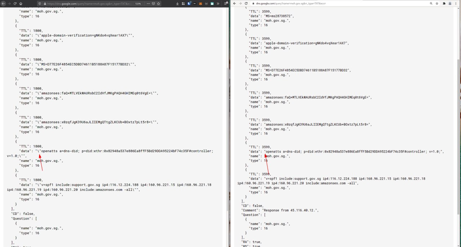This screenshot has height=247, width=461.
Task: Click the uBlock Origin shield icon
Action: coord(189,3)
